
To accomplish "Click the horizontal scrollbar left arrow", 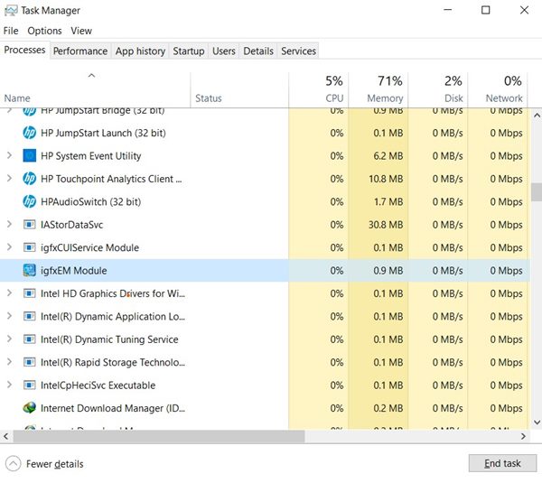I will click(x=6, y=436).
